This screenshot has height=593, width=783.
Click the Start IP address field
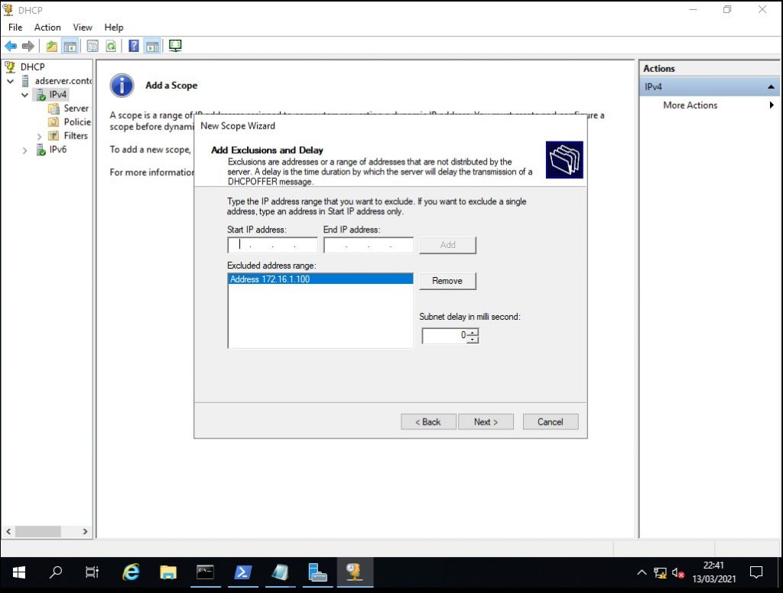(272, 246)
